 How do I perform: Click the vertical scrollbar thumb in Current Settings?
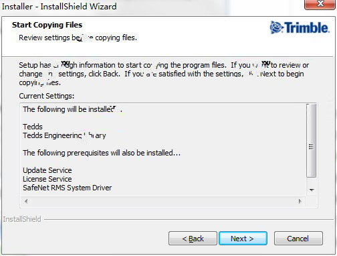(312, 141)
